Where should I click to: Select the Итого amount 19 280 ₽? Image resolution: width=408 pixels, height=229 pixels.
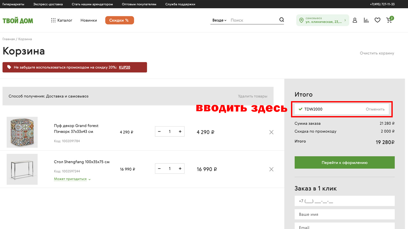coord(385,142)
